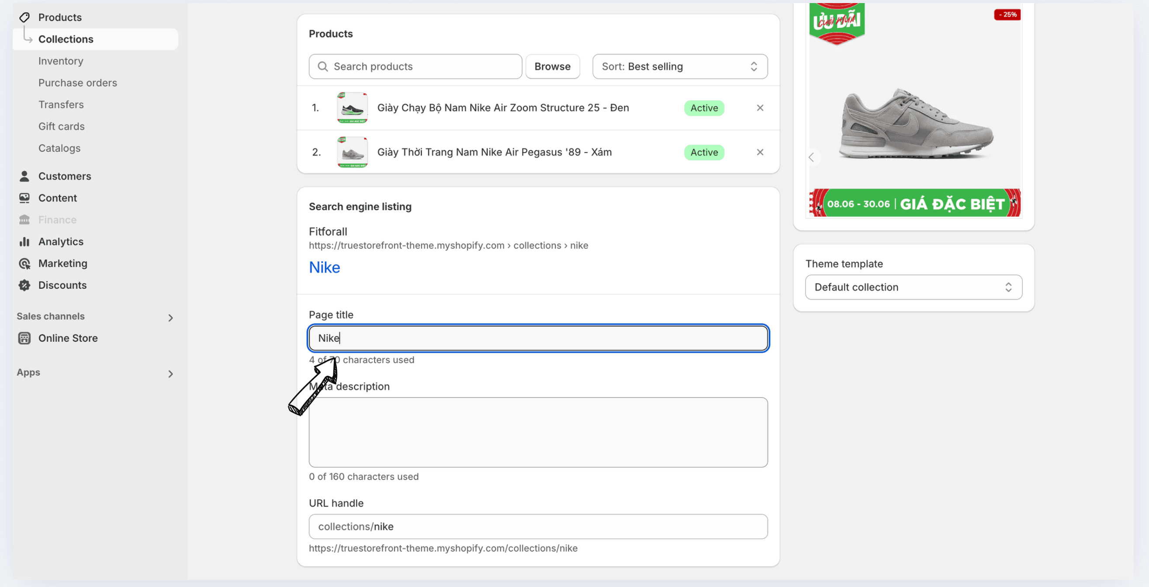The height and width of the screenshot is (587, 1149).
Task: Click the Content sidebar icon
Action: tap(25, 198)
